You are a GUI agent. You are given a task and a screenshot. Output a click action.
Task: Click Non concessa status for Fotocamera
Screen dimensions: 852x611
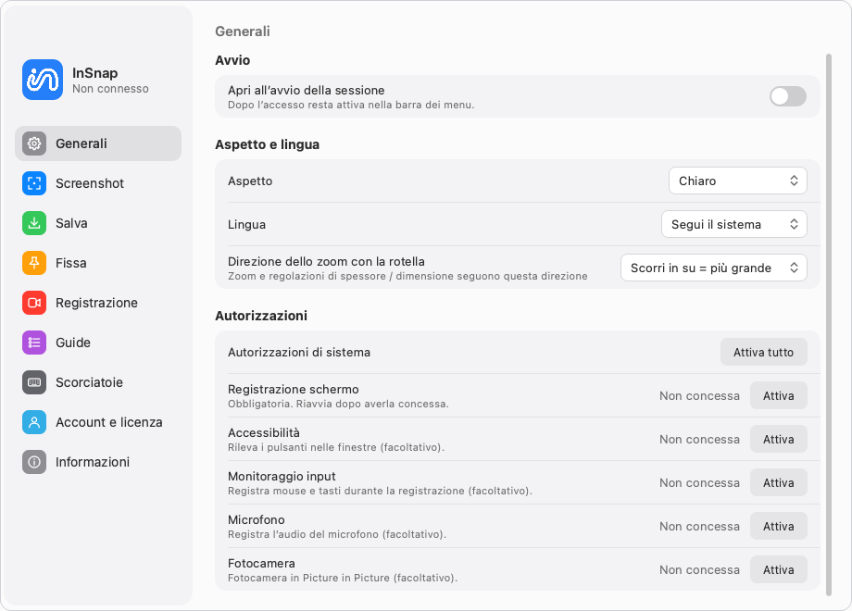point(699,569)
